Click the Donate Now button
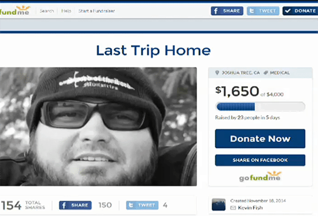Viewport: 318px width, 217px height. (x=260, y=139)
